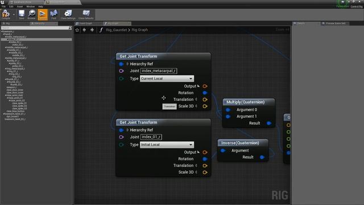The image size is (364, 205).
Task: Switch to the Event Graph tab
Action: coord(88,23)
